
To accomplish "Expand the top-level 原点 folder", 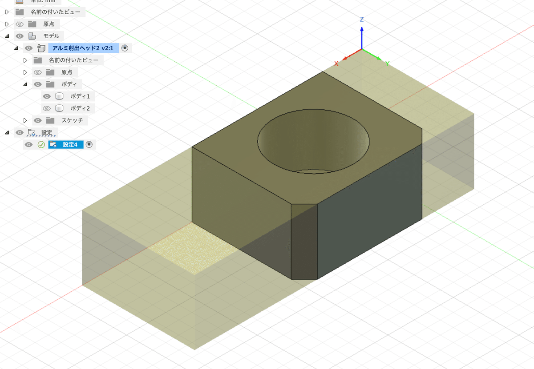I will 7,24.
